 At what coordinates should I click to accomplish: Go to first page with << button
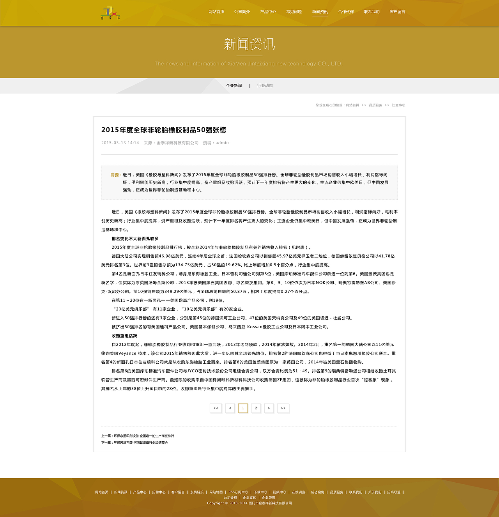pos(216,408)
